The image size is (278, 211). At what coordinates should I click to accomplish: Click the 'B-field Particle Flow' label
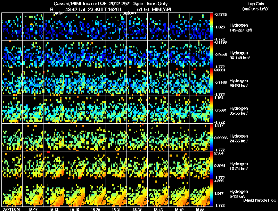[260, 200]
